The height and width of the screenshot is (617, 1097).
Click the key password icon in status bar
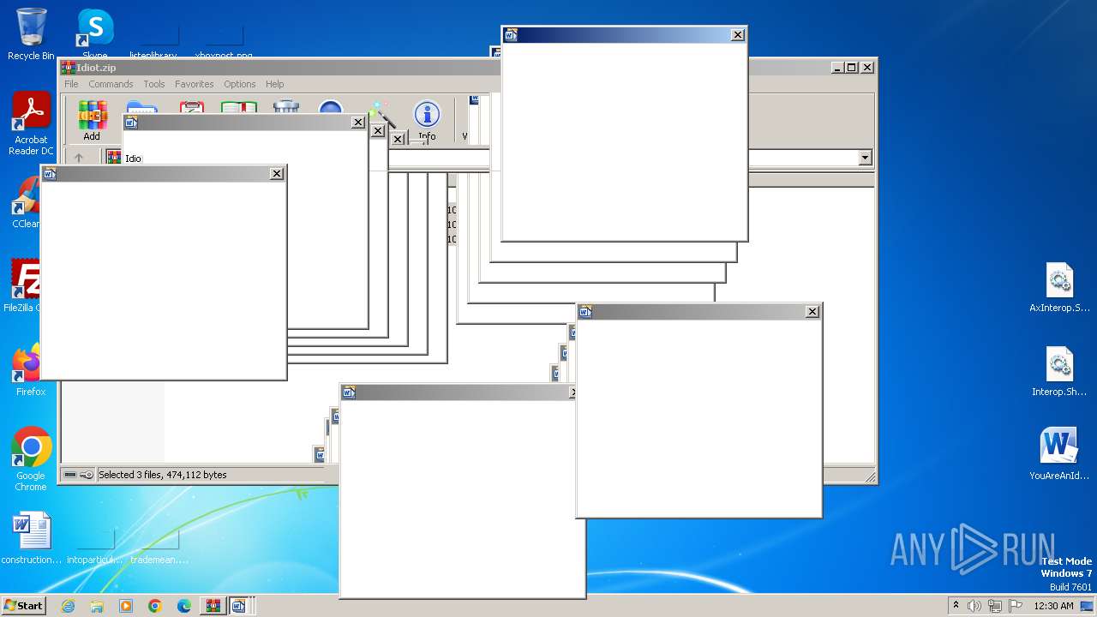[87, 475]
